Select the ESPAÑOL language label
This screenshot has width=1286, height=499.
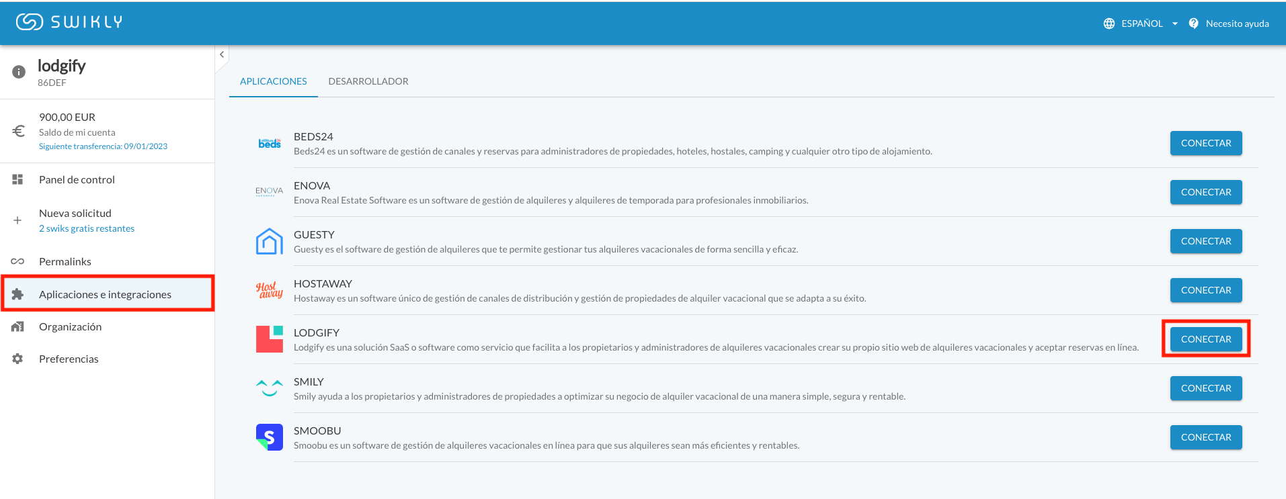tap(1141, 24)
